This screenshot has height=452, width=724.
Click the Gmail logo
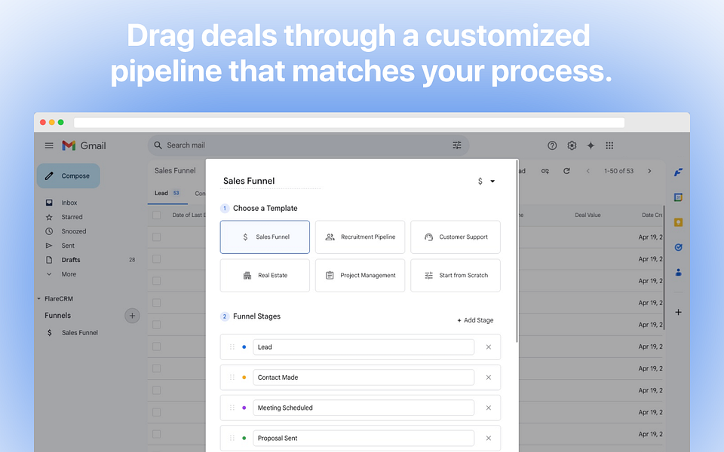pyautogui.click(x=84, y=145)
